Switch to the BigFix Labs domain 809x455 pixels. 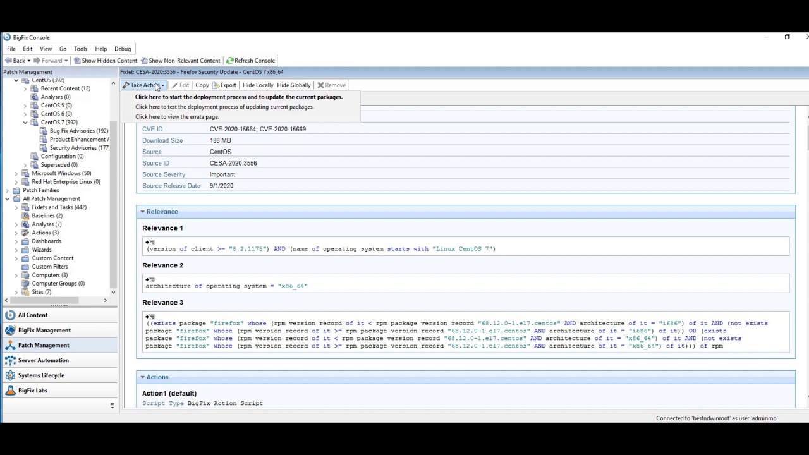[59, 391]
